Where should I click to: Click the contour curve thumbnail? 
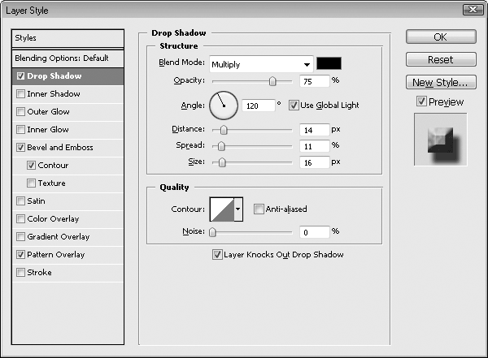pyautogui.click(x=222, y=209)
